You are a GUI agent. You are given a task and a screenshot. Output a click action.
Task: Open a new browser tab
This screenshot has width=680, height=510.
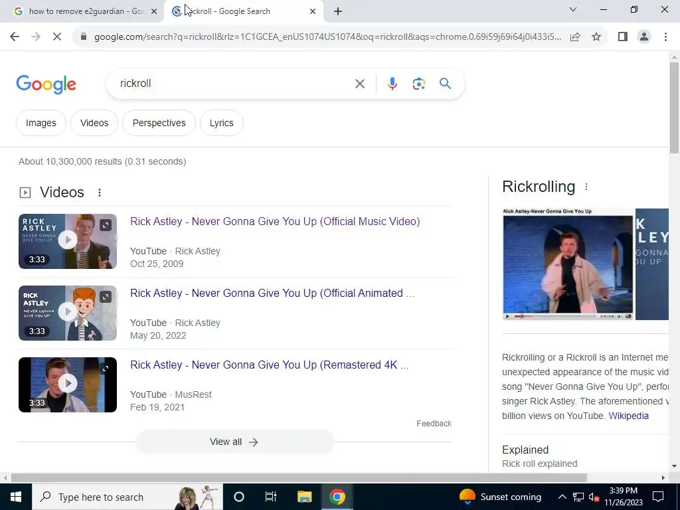pos(338,11)
